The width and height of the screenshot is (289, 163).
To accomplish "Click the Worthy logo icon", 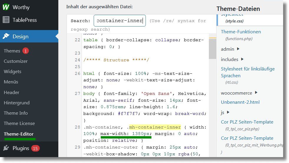I will click(x=6, y=7).
